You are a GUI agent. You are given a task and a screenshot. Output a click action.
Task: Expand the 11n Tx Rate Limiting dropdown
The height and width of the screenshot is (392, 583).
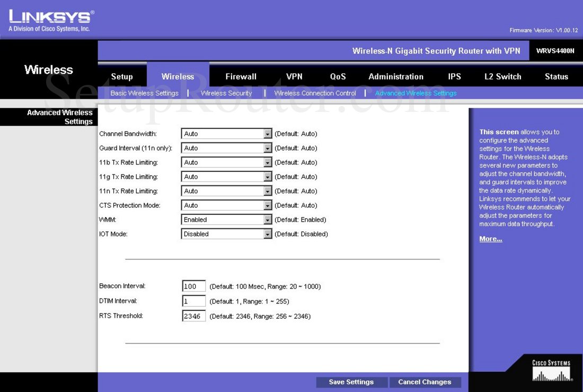267,190
